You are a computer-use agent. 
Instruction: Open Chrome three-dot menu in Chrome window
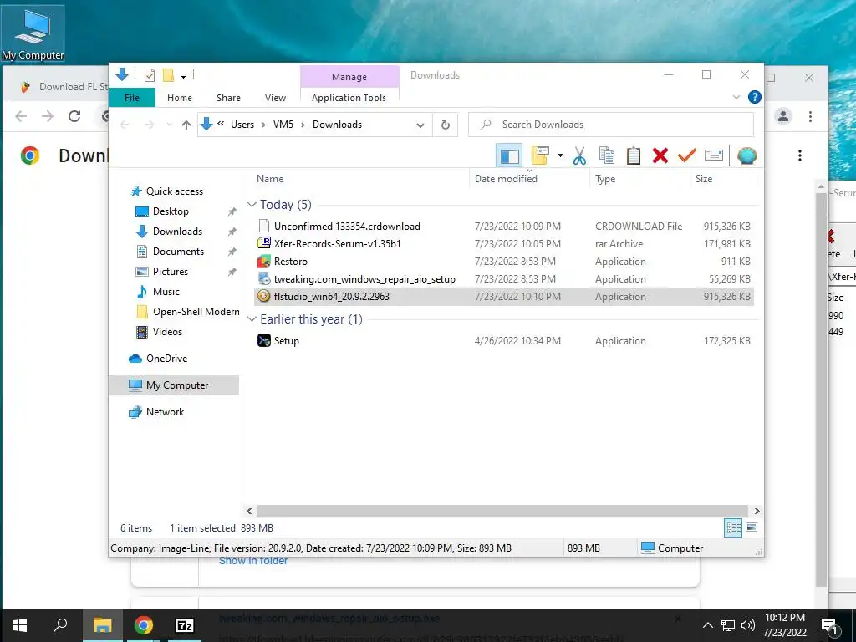pyautogui.click(x=810, y=116)
